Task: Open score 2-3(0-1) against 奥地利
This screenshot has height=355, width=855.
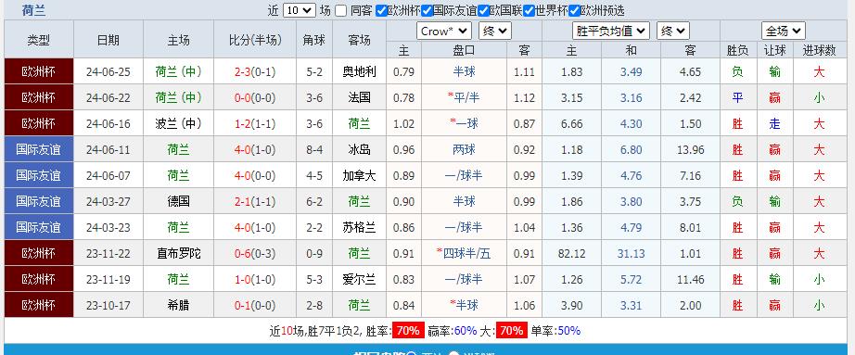Action: (255, 72)
